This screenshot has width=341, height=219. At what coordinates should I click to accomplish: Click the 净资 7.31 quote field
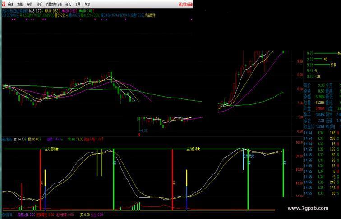(314, 121)
